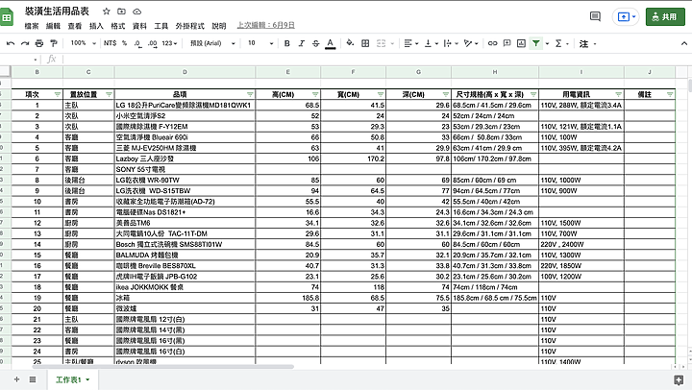Open filter on 項次 column header
The width and height of the screenshot is (692, 390).
[x=58, y=94]
